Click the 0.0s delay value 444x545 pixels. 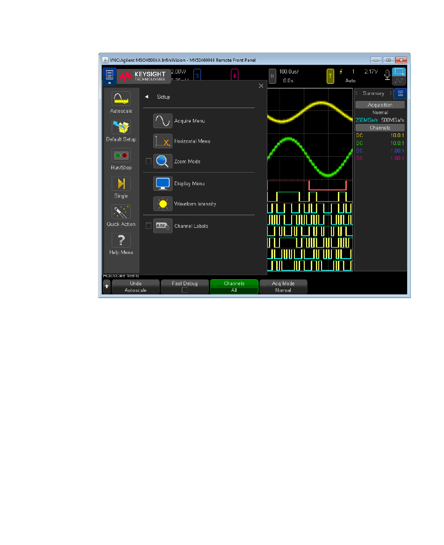coord(288,80)
